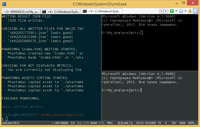Toggle the scrollbar display toolbar icon
Viewport: 200px width, 127px height.
coord(196,11)
